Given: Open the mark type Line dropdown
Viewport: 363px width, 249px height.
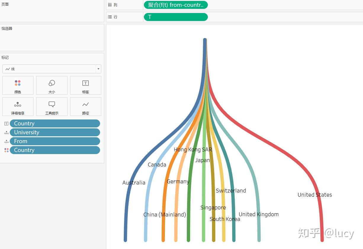Looking at the screenshot, I should (52, 69).
